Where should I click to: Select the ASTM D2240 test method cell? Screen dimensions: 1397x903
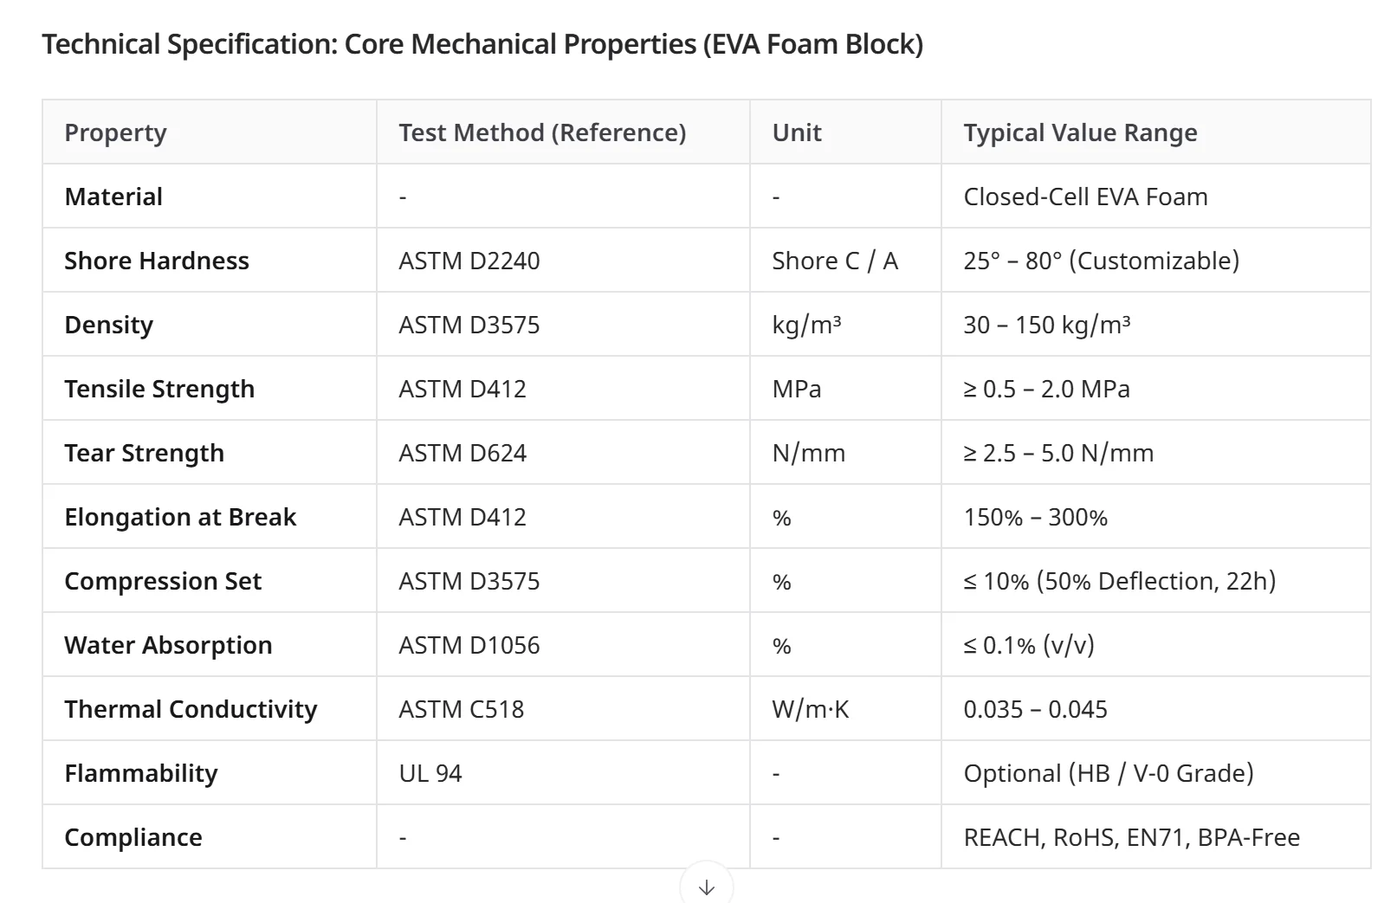[469, 261]
